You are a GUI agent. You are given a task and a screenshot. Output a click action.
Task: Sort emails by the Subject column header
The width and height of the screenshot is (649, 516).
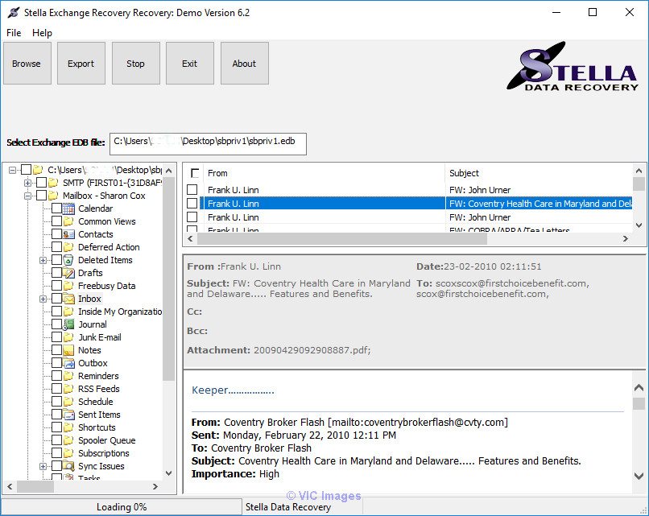(x=539, y=173)
